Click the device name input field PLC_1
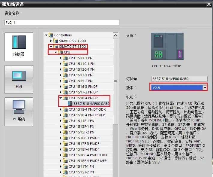Viewport: 213px width, 177px height. [x=62, y=23]
